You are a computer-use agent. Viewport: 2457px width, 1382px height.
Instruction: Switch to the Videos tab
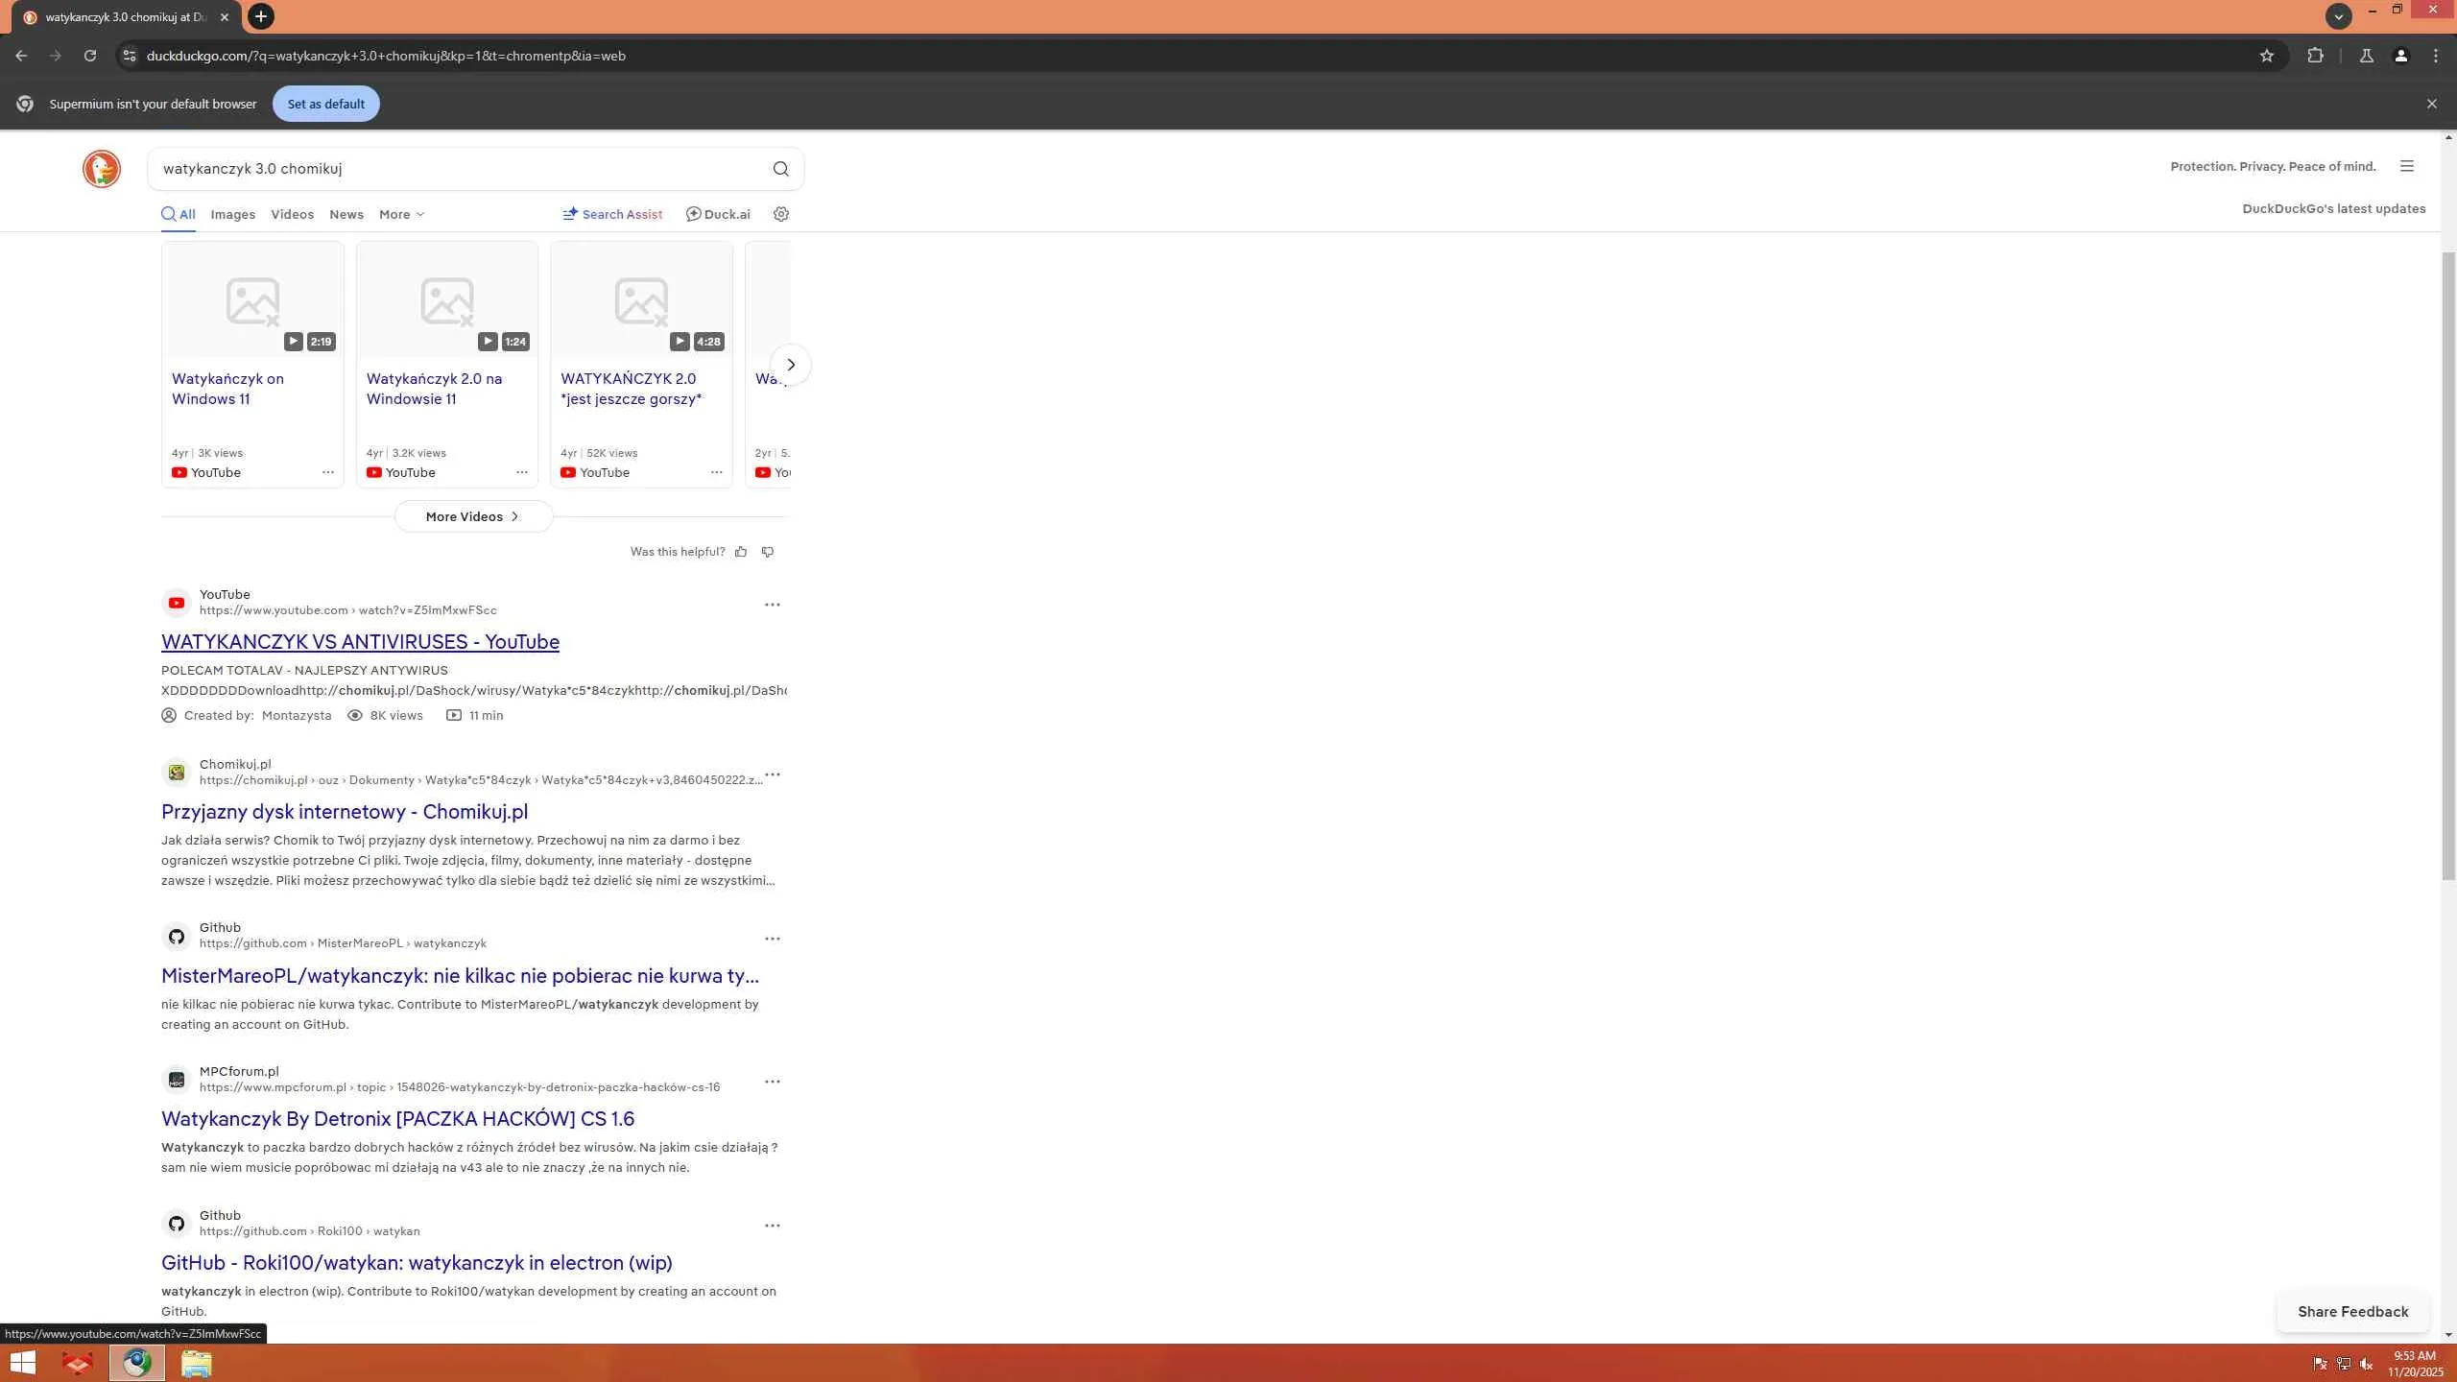292,214
